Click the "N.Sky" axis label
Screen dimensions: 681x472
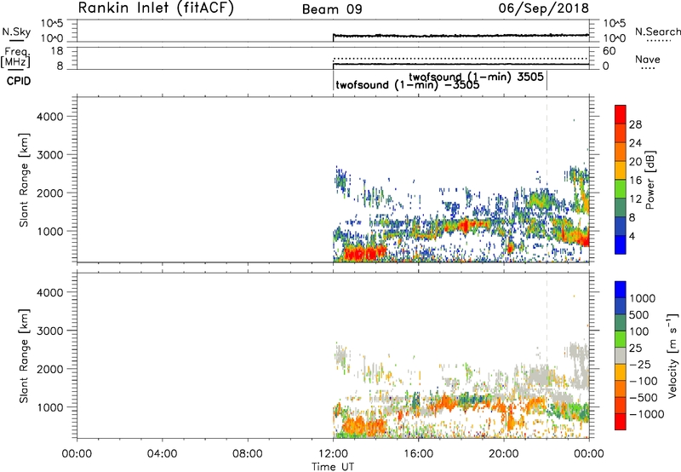(x=16, y=32)
